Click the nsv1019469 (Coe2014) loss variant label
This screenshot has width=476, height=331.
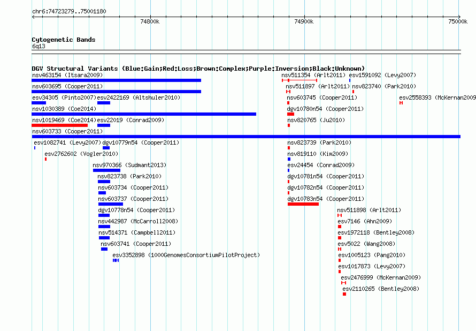(64, 120)
